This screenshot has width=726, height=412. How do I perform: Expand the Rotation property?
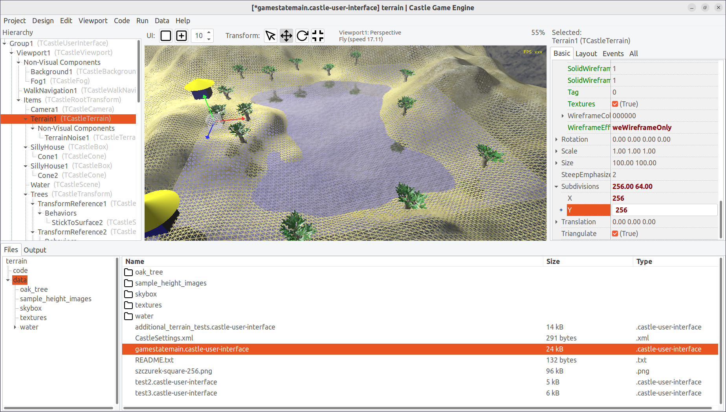point(556,139)
